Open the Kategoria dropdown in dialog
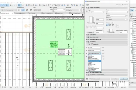 tap(117, 20)
